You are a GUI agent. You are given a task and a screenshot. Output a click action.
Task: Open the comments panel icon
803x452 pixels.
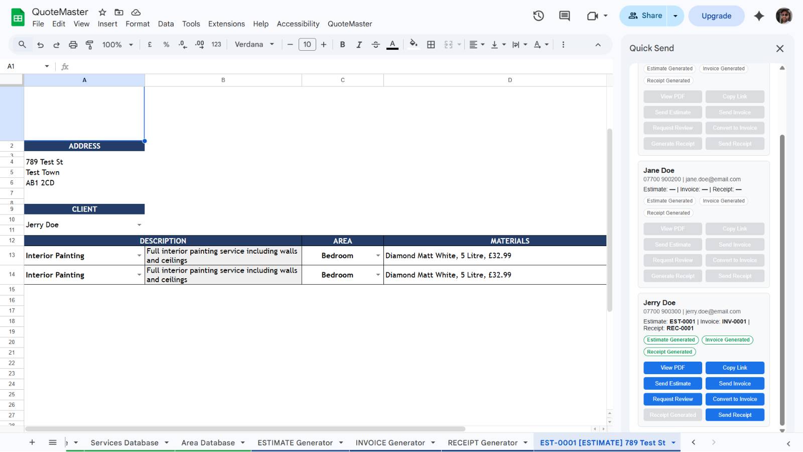tap(565, 16)
